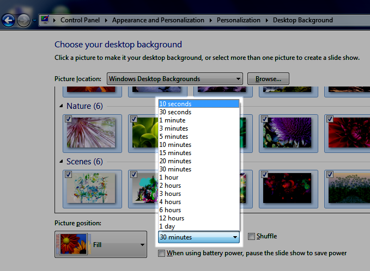Image resolution: width=370 pixels, height=271 pixels.
Task: Click the greyed Forward arrow button
Action: (23, 20)
